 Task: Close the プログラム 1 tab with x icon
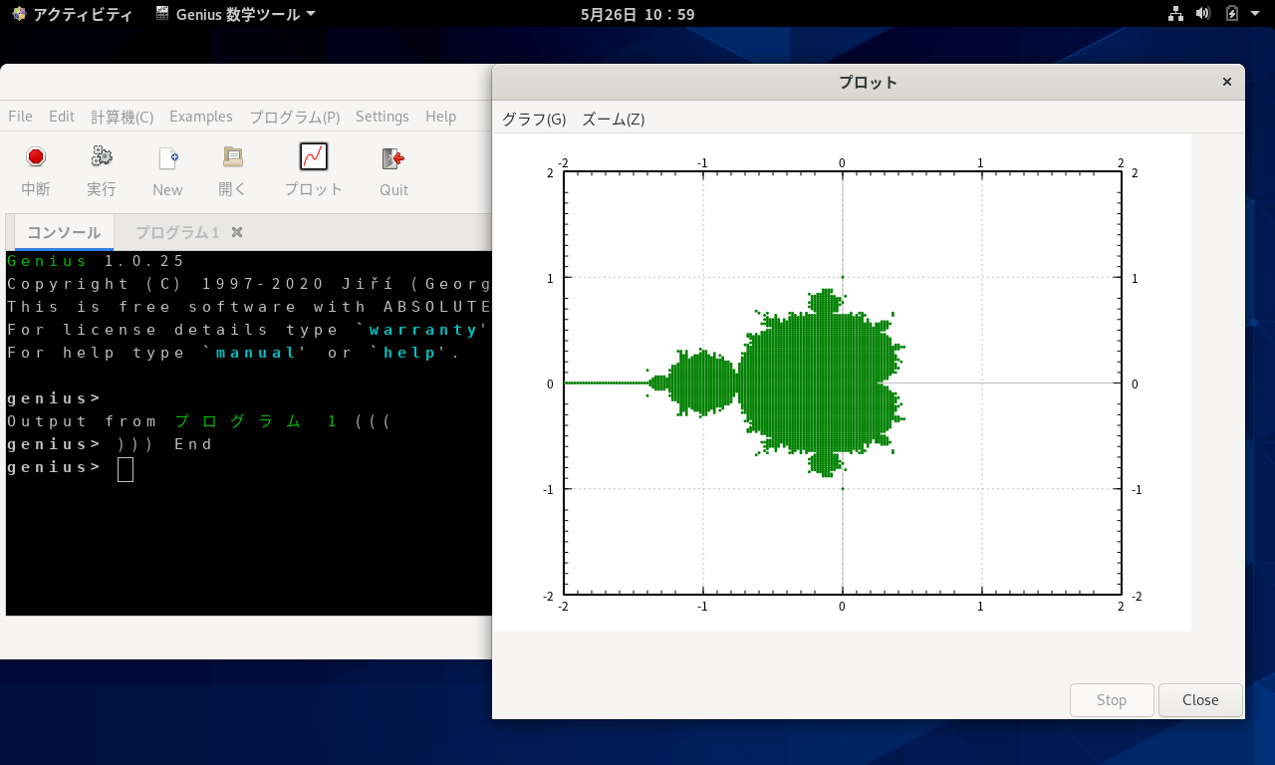[x=237, y=232]
